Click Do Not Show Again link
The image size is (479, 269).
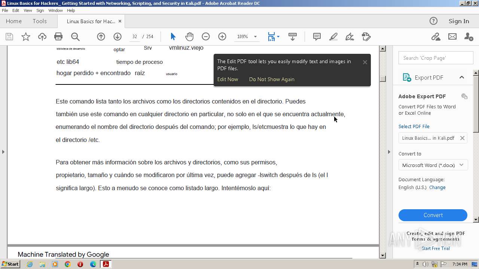272,79
